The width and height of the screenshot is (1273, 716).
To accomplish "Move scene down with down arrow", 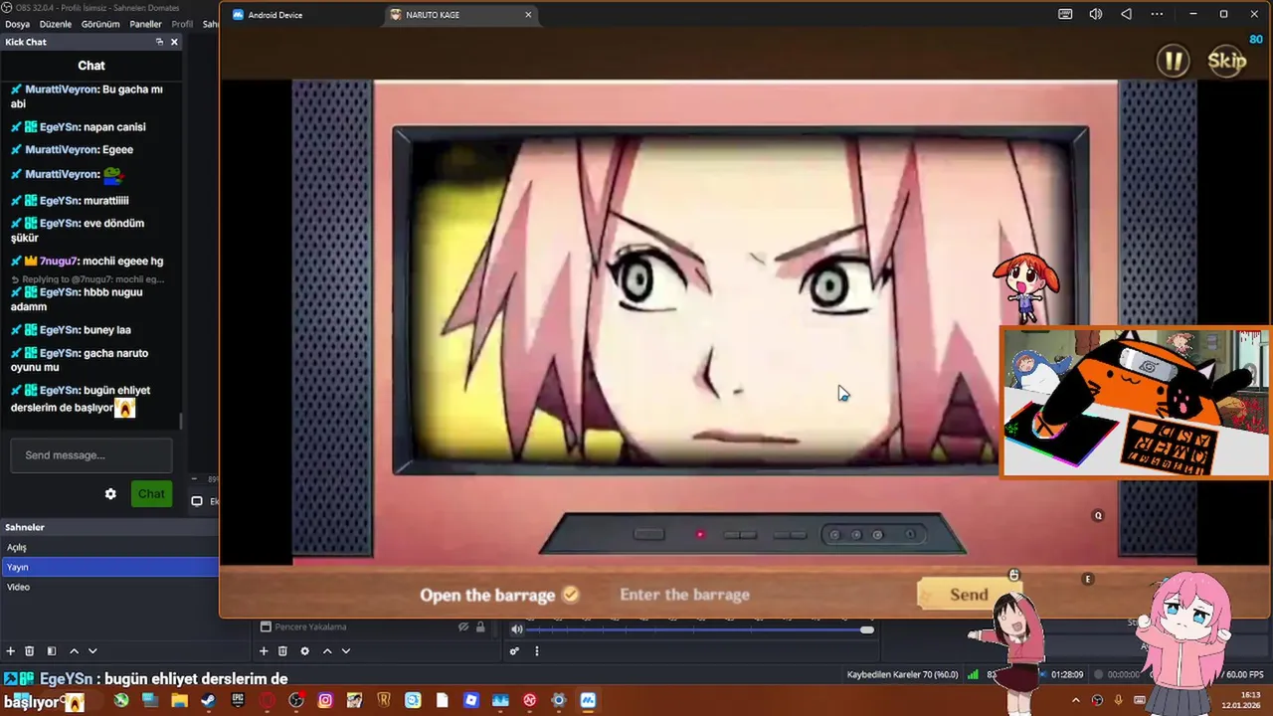I will pyautogui.click(x=92, y=651).
